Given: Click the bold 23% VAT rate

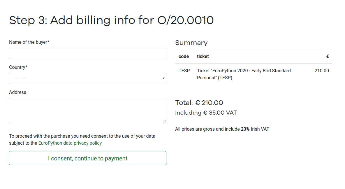Looking at the screenshot, I should [x=245, y=129].
